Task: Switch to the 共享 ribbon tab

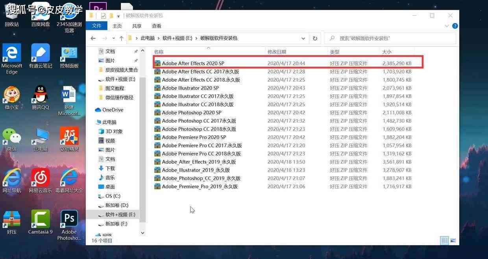Action: pyautogui.click(x=137, y=26)
